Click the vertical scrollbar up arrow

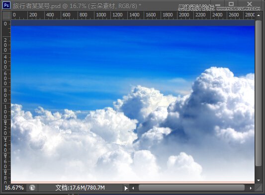click(x=259, y=15)
